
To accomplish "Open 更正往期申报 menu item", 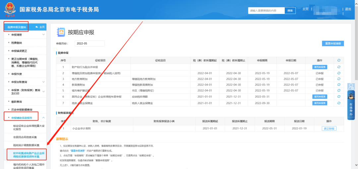I will coord(25,62).
